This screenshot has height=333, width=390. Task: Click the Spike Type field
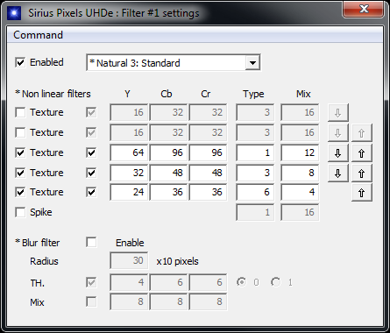click(255, 212)
